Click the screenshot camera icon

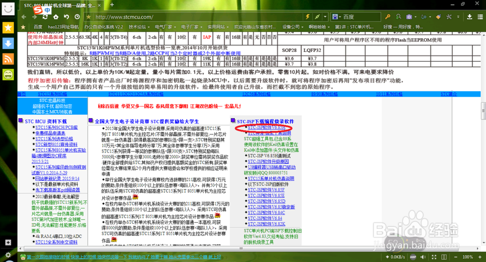click(409, 17)
